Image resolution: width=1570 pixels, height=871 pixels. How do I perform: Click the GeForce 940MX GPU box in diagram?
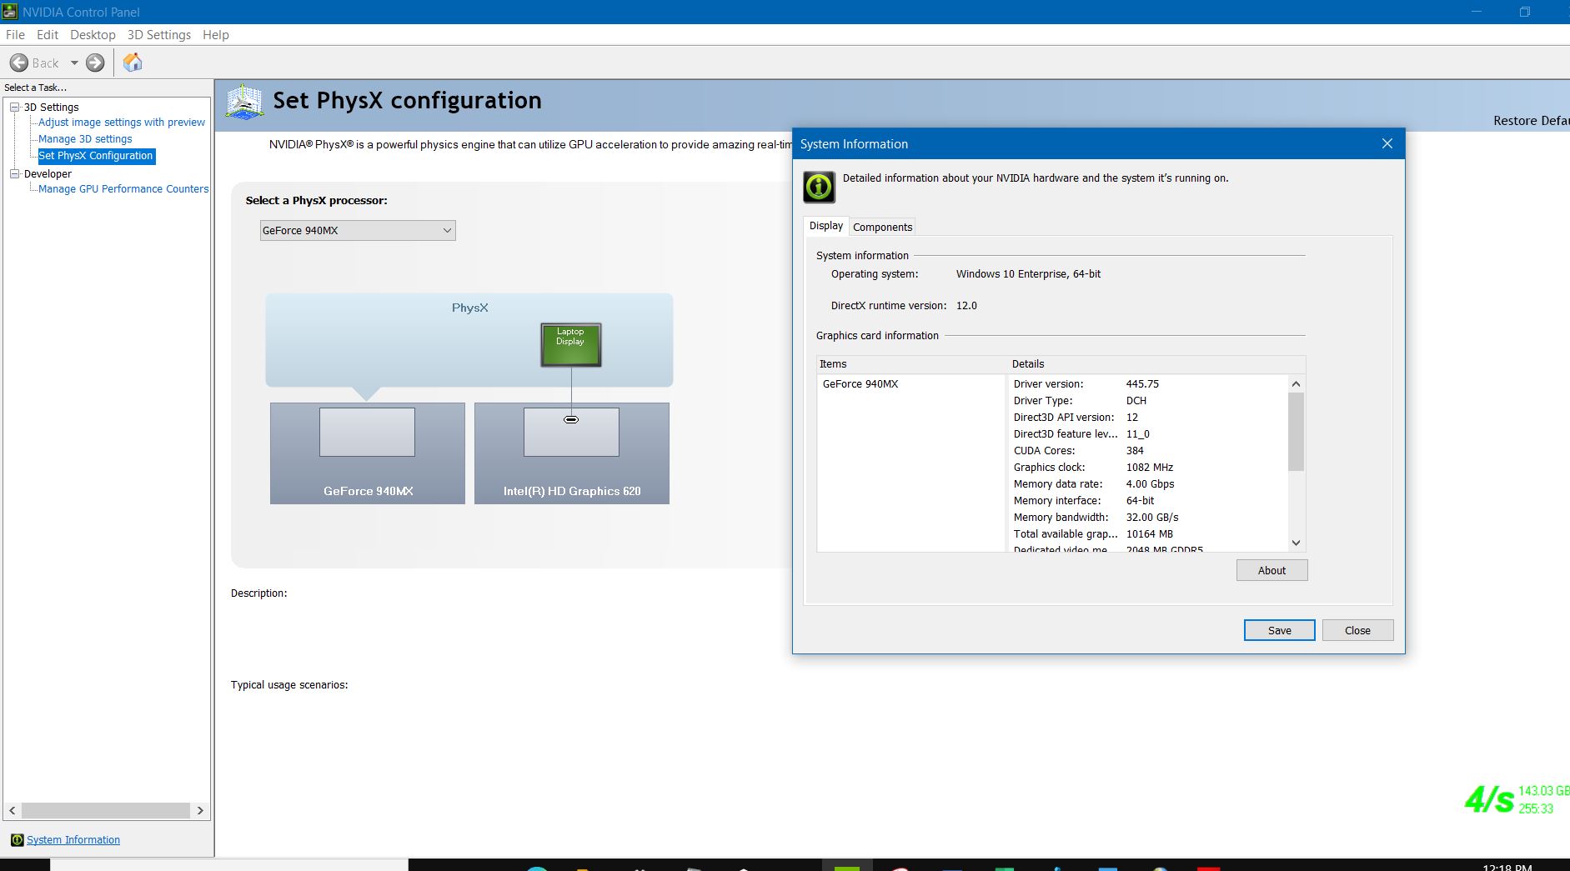click(x=368, y=453)
